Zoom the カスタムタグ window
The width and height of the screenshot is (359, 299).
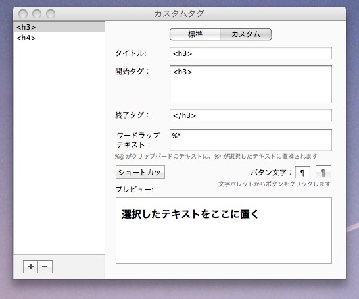click(51, 14)
